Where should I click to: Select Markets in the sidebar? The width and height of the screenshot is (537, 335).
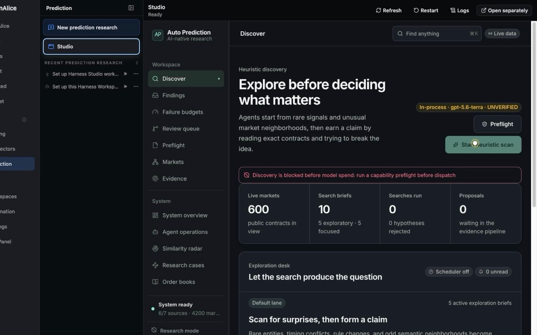coord(186,162)
